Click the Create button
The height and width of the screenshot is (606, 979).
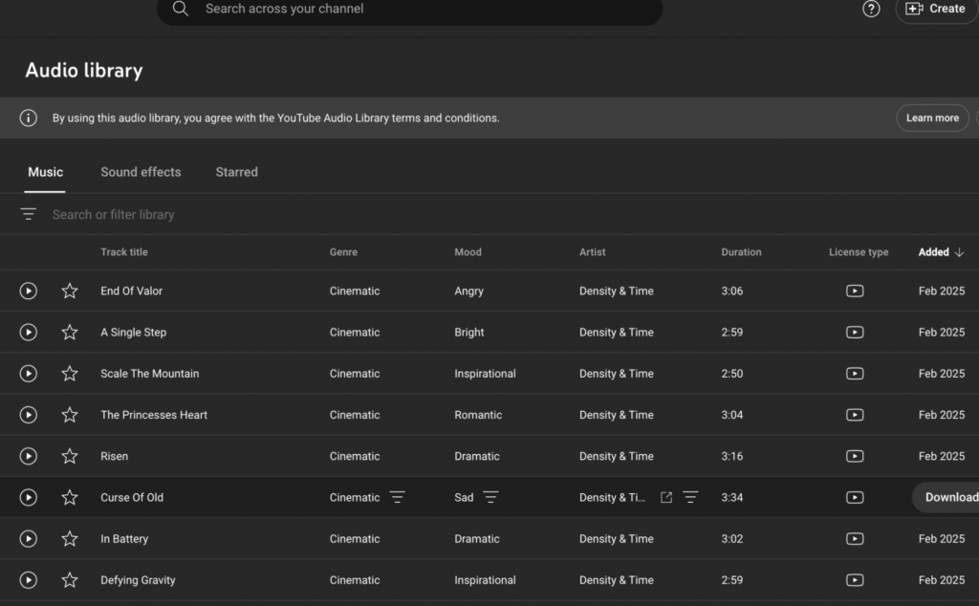(937, 9)
